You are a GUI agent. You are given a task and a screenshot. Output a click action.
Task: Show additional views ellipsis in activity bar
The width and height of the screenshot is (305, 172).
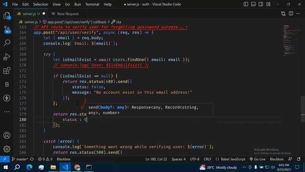(x=7, y=112)
